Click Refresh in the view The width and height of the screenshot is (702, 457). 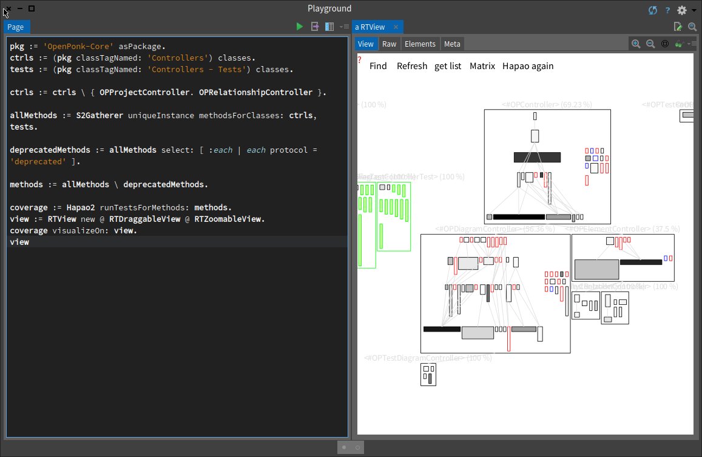pos(412,66)
